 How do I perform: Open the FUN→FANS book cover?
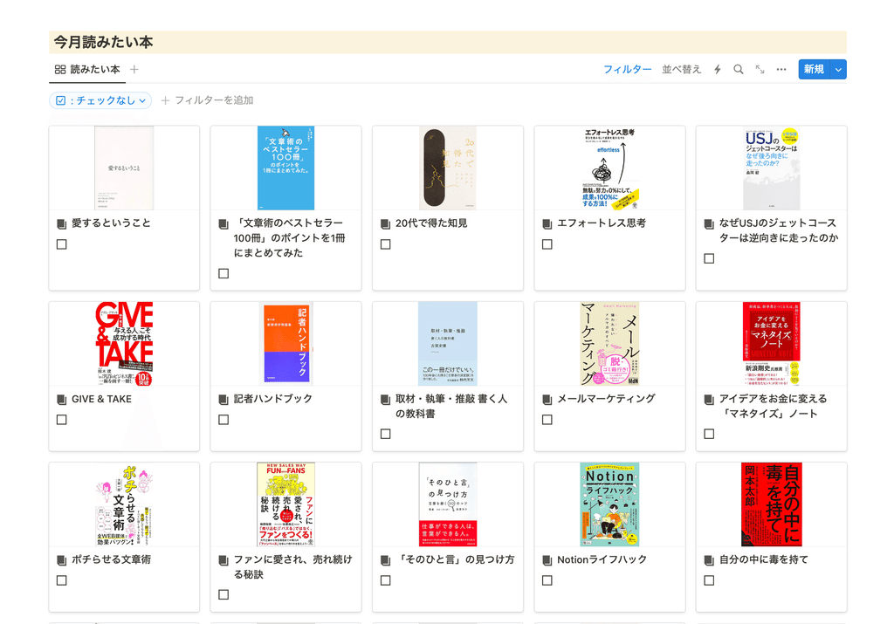coord(285,504)
